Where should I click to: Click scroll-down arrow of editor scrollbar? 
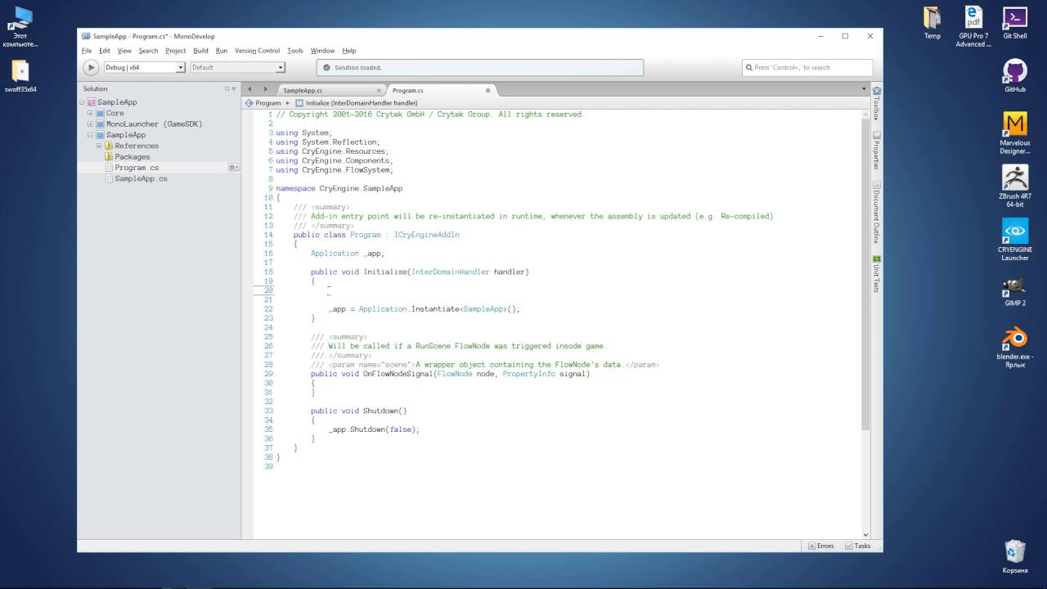click(x=865, y=534)
